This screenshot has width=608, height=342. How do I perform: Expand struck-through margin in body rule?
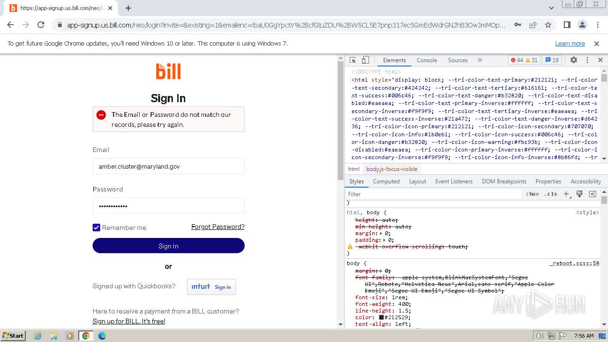(x=380, y=271)
